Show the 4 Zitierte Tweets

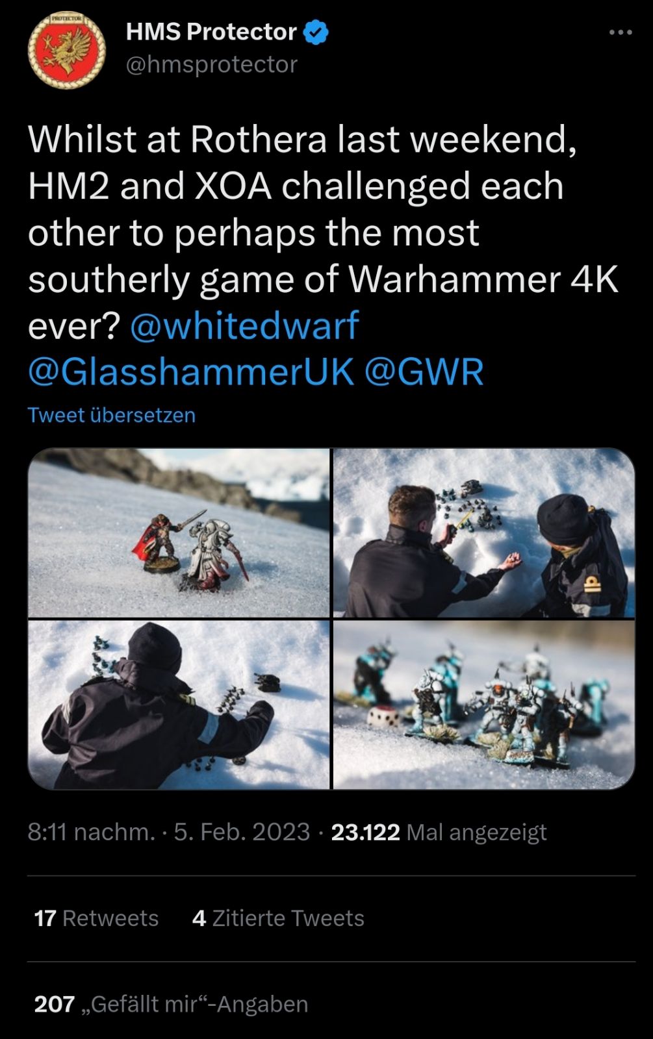click(279, 918)
